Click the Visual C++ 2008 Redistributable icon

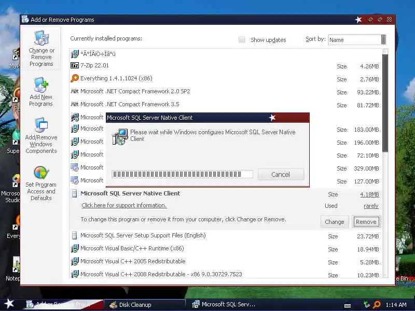(x=75, y=274)
